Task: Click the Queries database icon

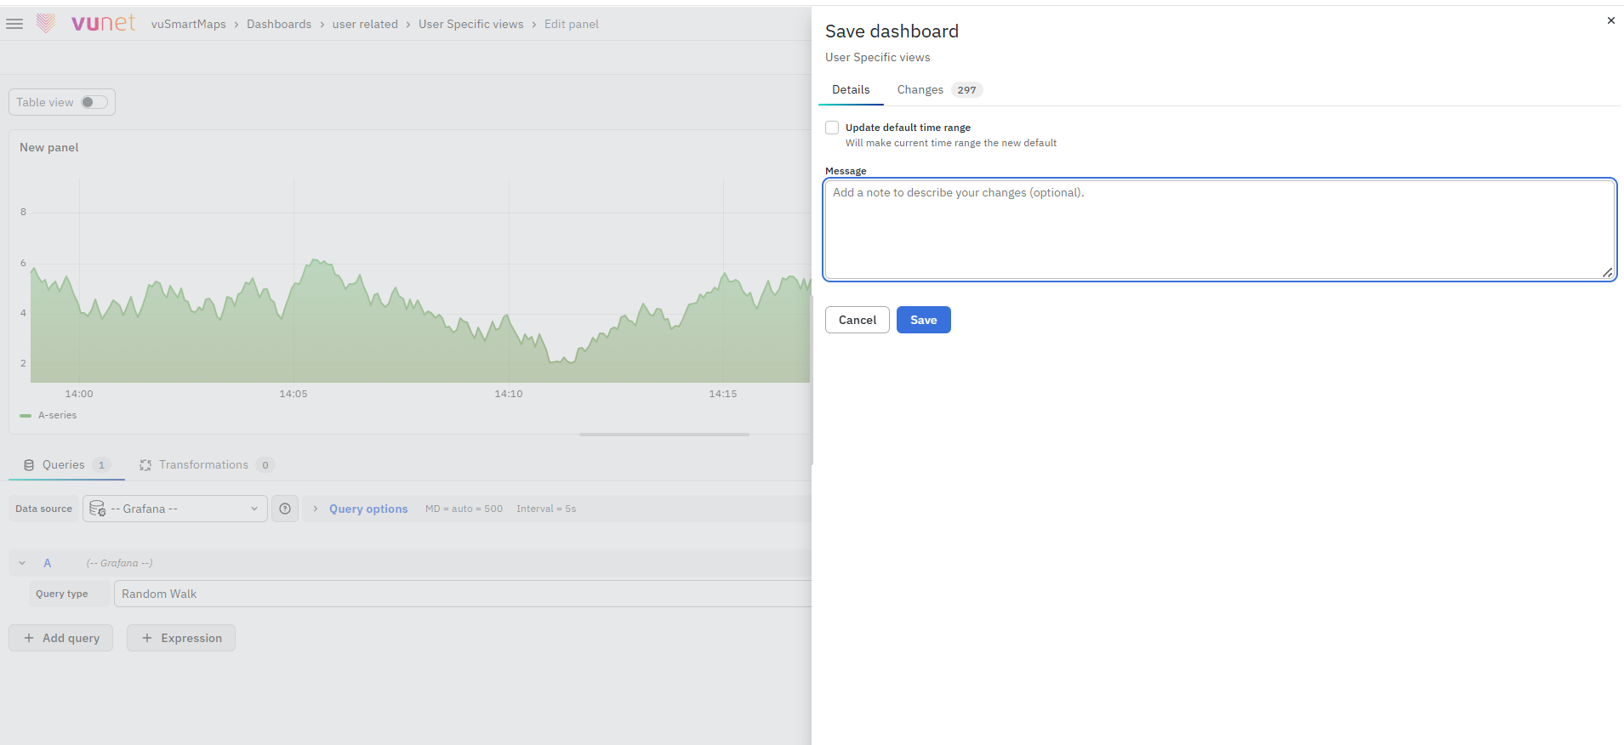Action: (29, 465)
